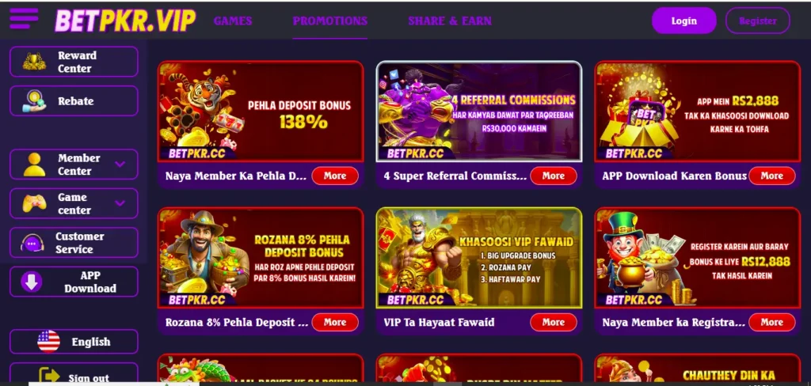
Task: Select the PROMOTIONS tab
Action: pyautogui.click(x=330, y=21)
